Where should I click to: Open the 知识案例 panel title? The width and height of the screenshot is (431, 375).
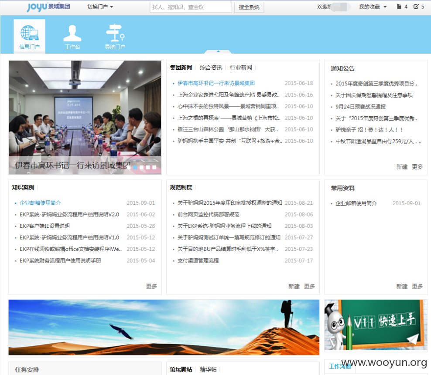pos(23,187)
